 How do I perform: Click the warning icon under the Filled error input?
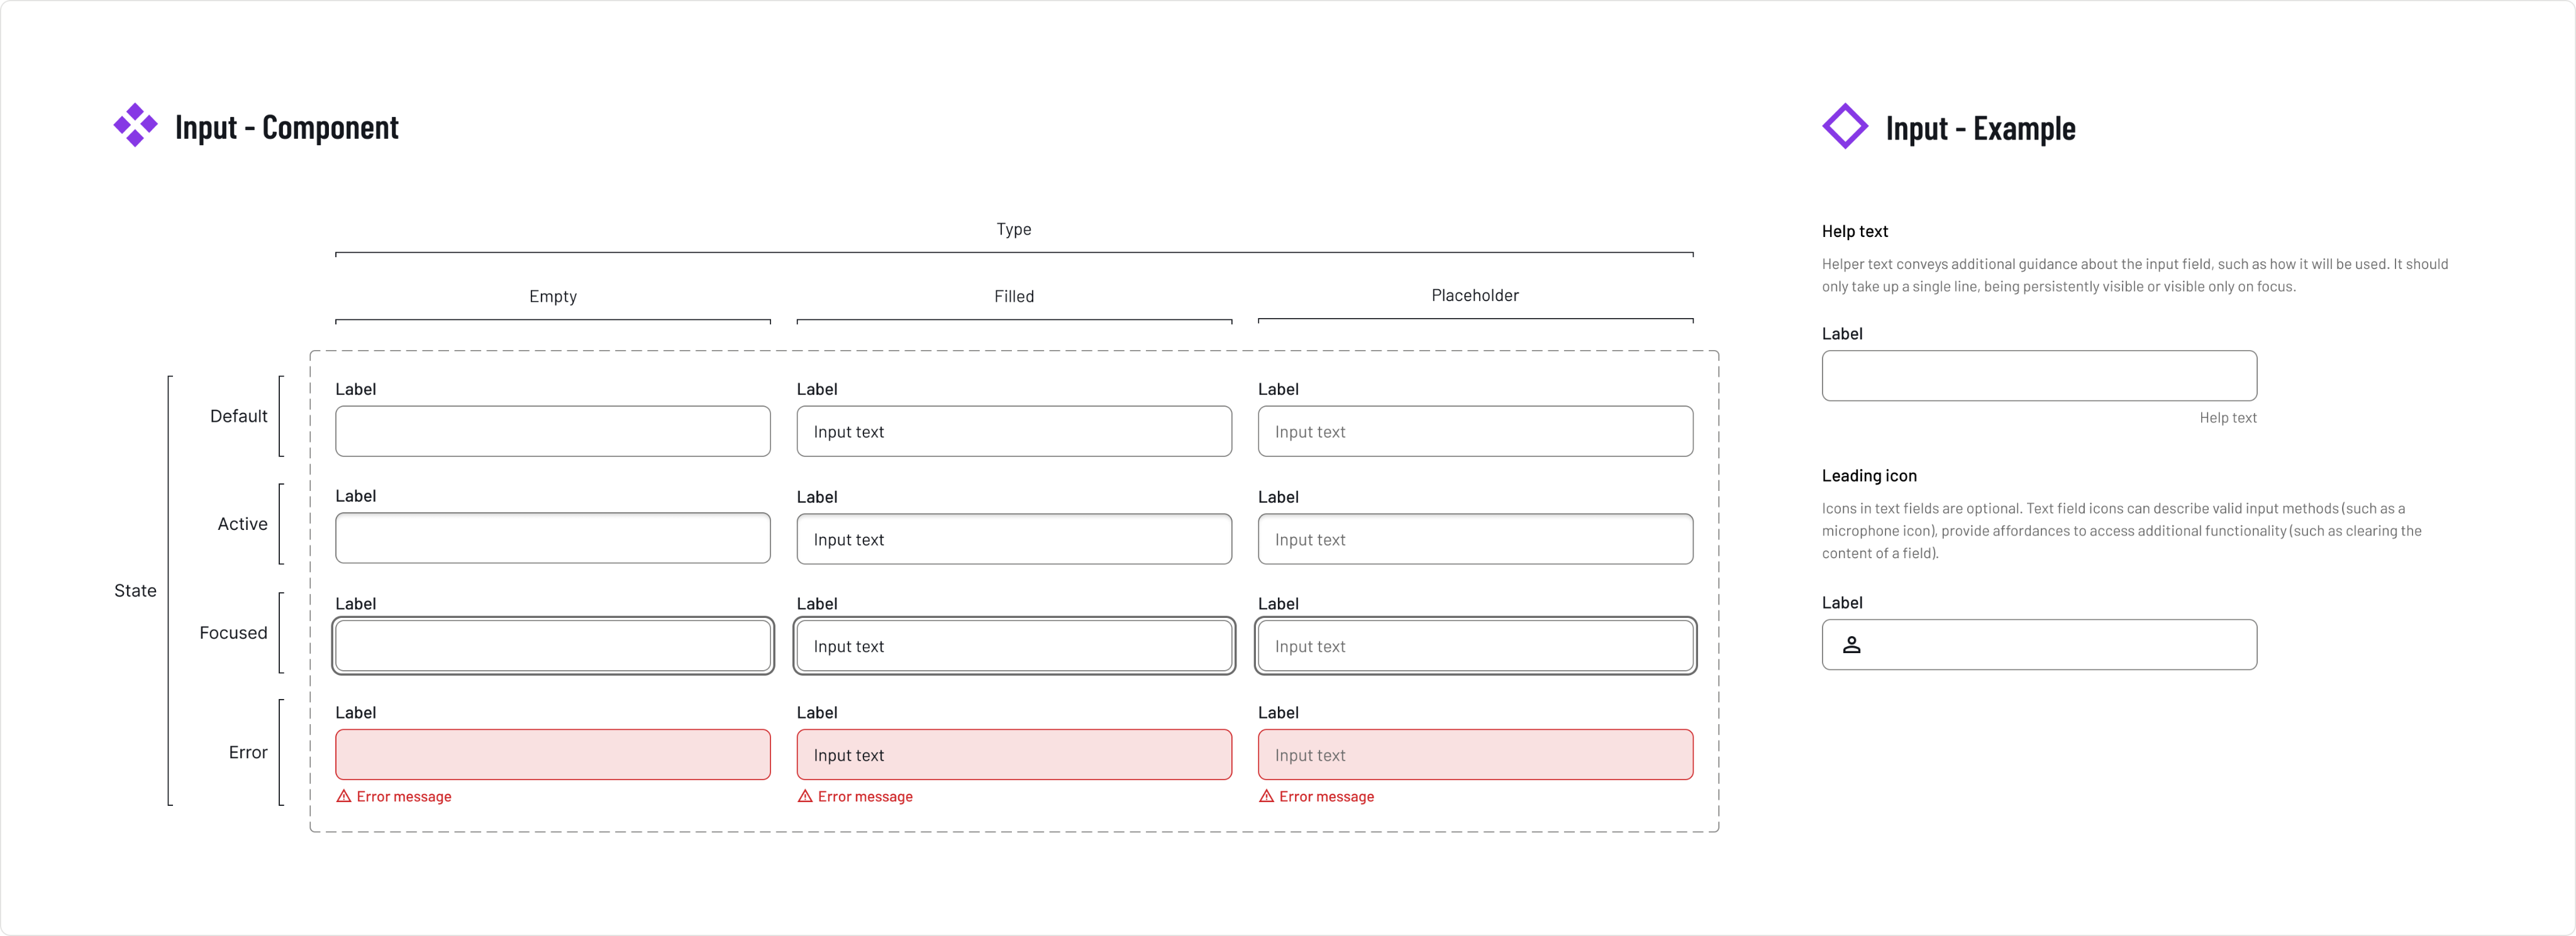[x=805, y=796]
